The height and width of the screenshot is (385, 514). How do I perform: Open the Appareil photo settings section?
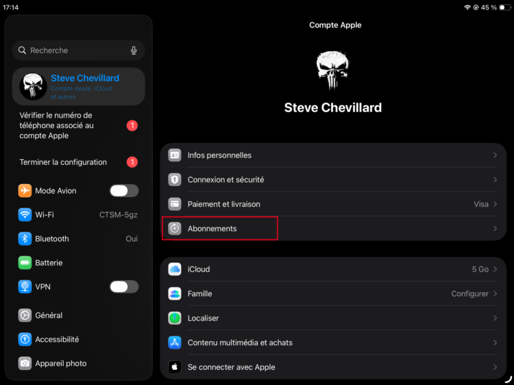(78, 363)
